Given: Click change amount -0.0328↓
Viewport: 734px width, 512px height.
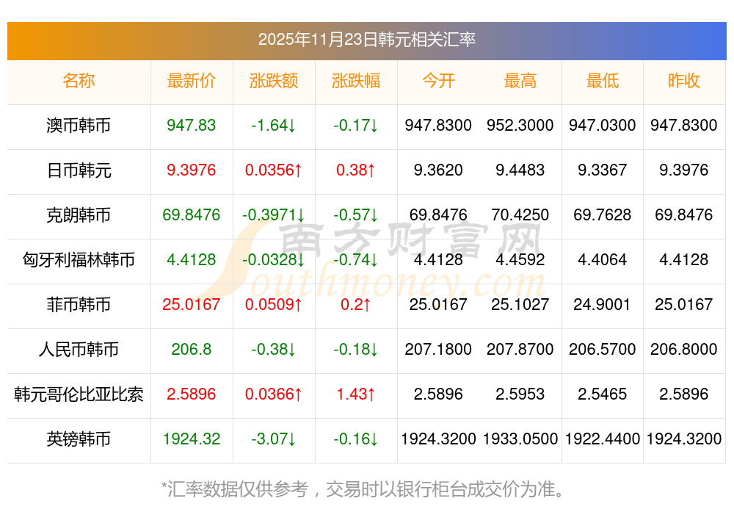Looking at the screenshot, I should 274,259.
